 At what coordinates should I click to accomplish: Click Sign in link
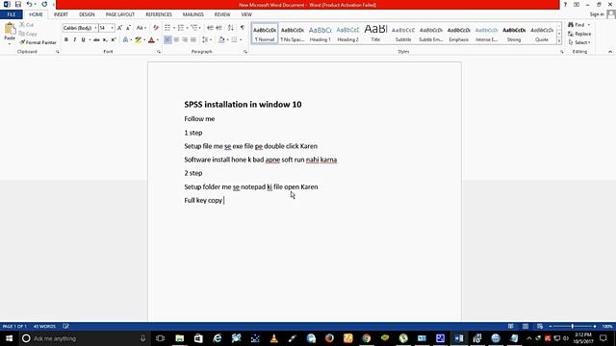[x=597, y=14]
